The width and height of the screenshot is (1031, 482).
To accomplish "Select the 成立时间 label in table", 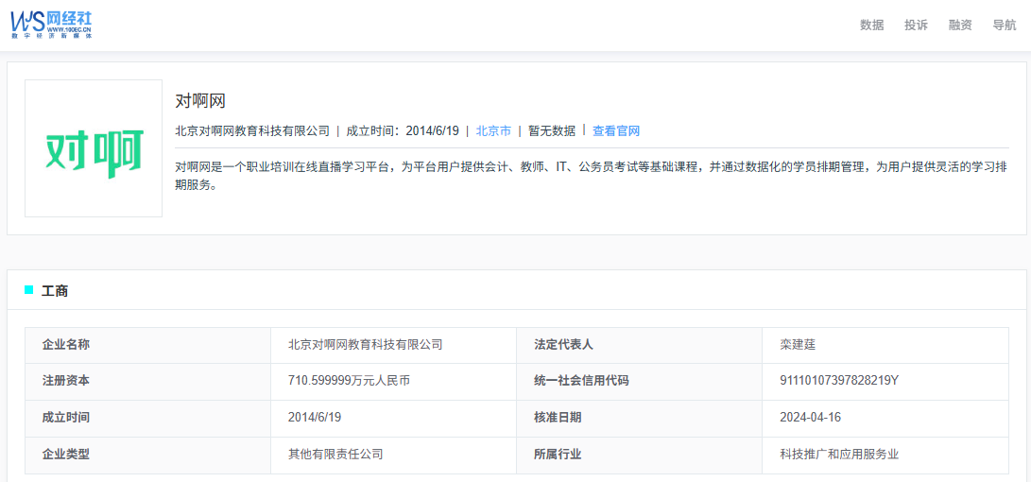I will 66,418.
